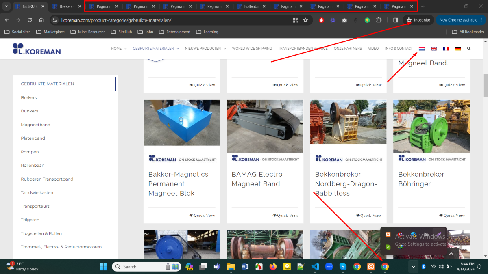Open INFO & CONTACT nav item
The width and height of the screenshot is (488, 274).
tap(399, 48)
